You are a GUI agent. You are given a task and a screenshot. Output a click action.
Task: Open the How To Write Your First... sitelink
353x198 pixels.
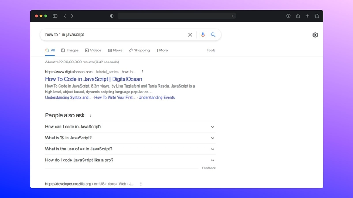click(x=115, y=97)
